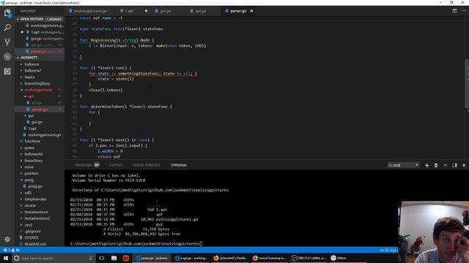Screen dimensions: 469x263
Task: Switch to the apt.go editor tab
Action: point(200,11)
